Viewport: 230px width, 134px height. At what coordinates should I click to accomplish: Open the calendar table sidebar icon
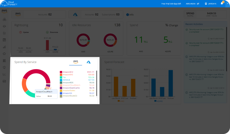[x=4, y=40]
